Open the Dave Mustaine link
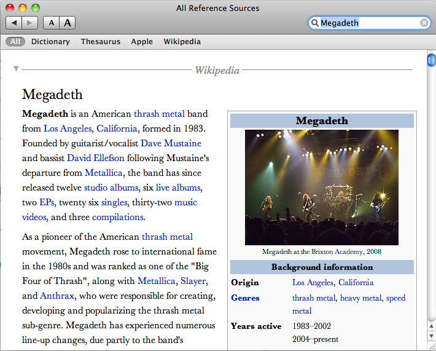The width and height of the screenshot is (436, 351). click(x=171, y=143)
